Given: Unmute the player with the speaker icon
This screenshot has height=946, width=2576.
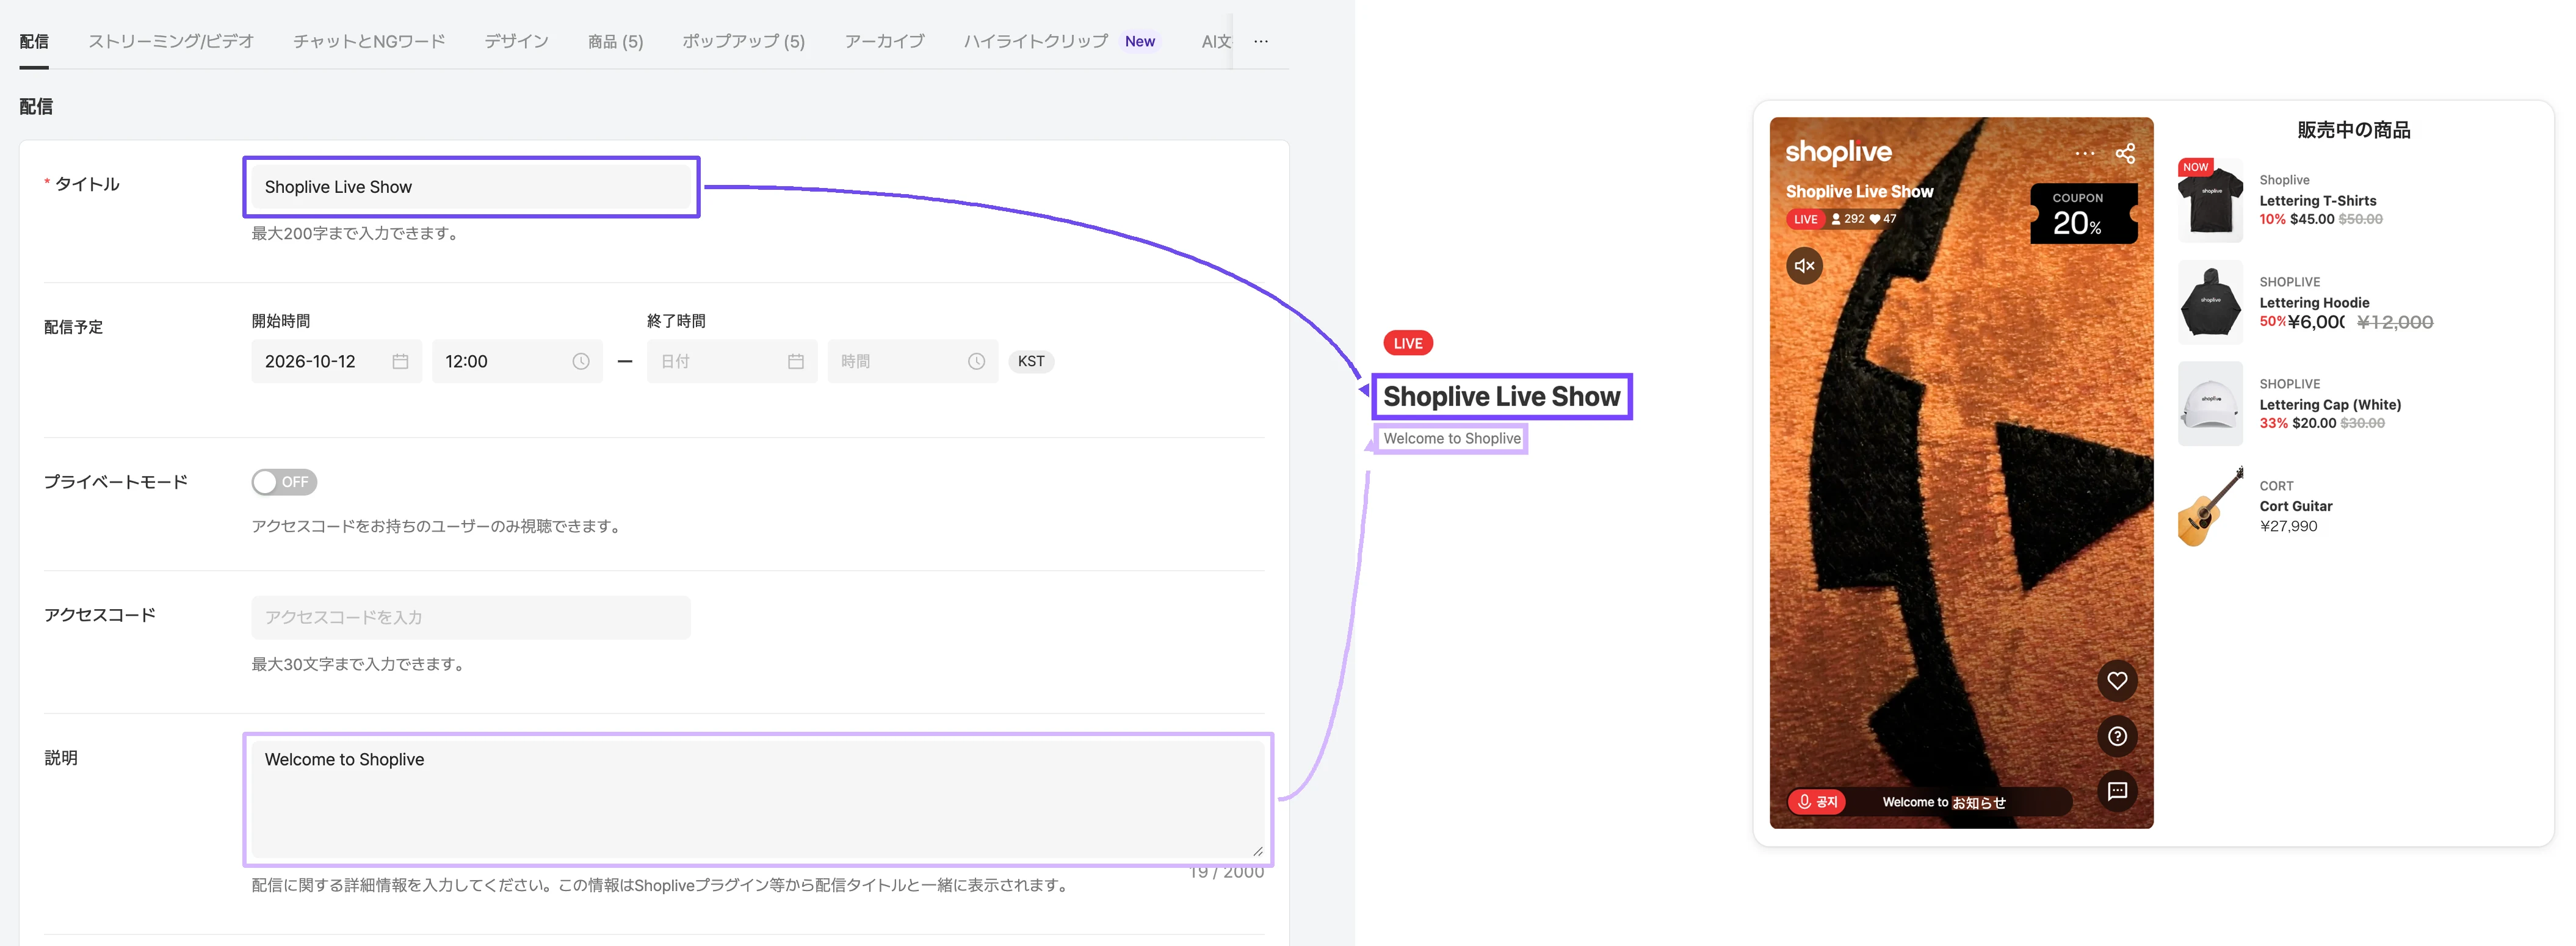Looking at the screenshot, I should pyautogui.click(x=1804, y=265).
